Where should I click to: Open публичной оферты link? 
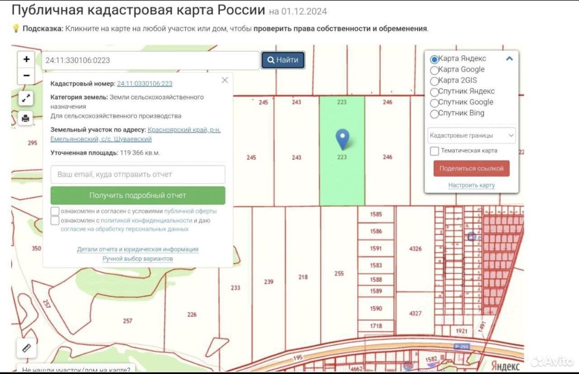[x=190, y=211]
